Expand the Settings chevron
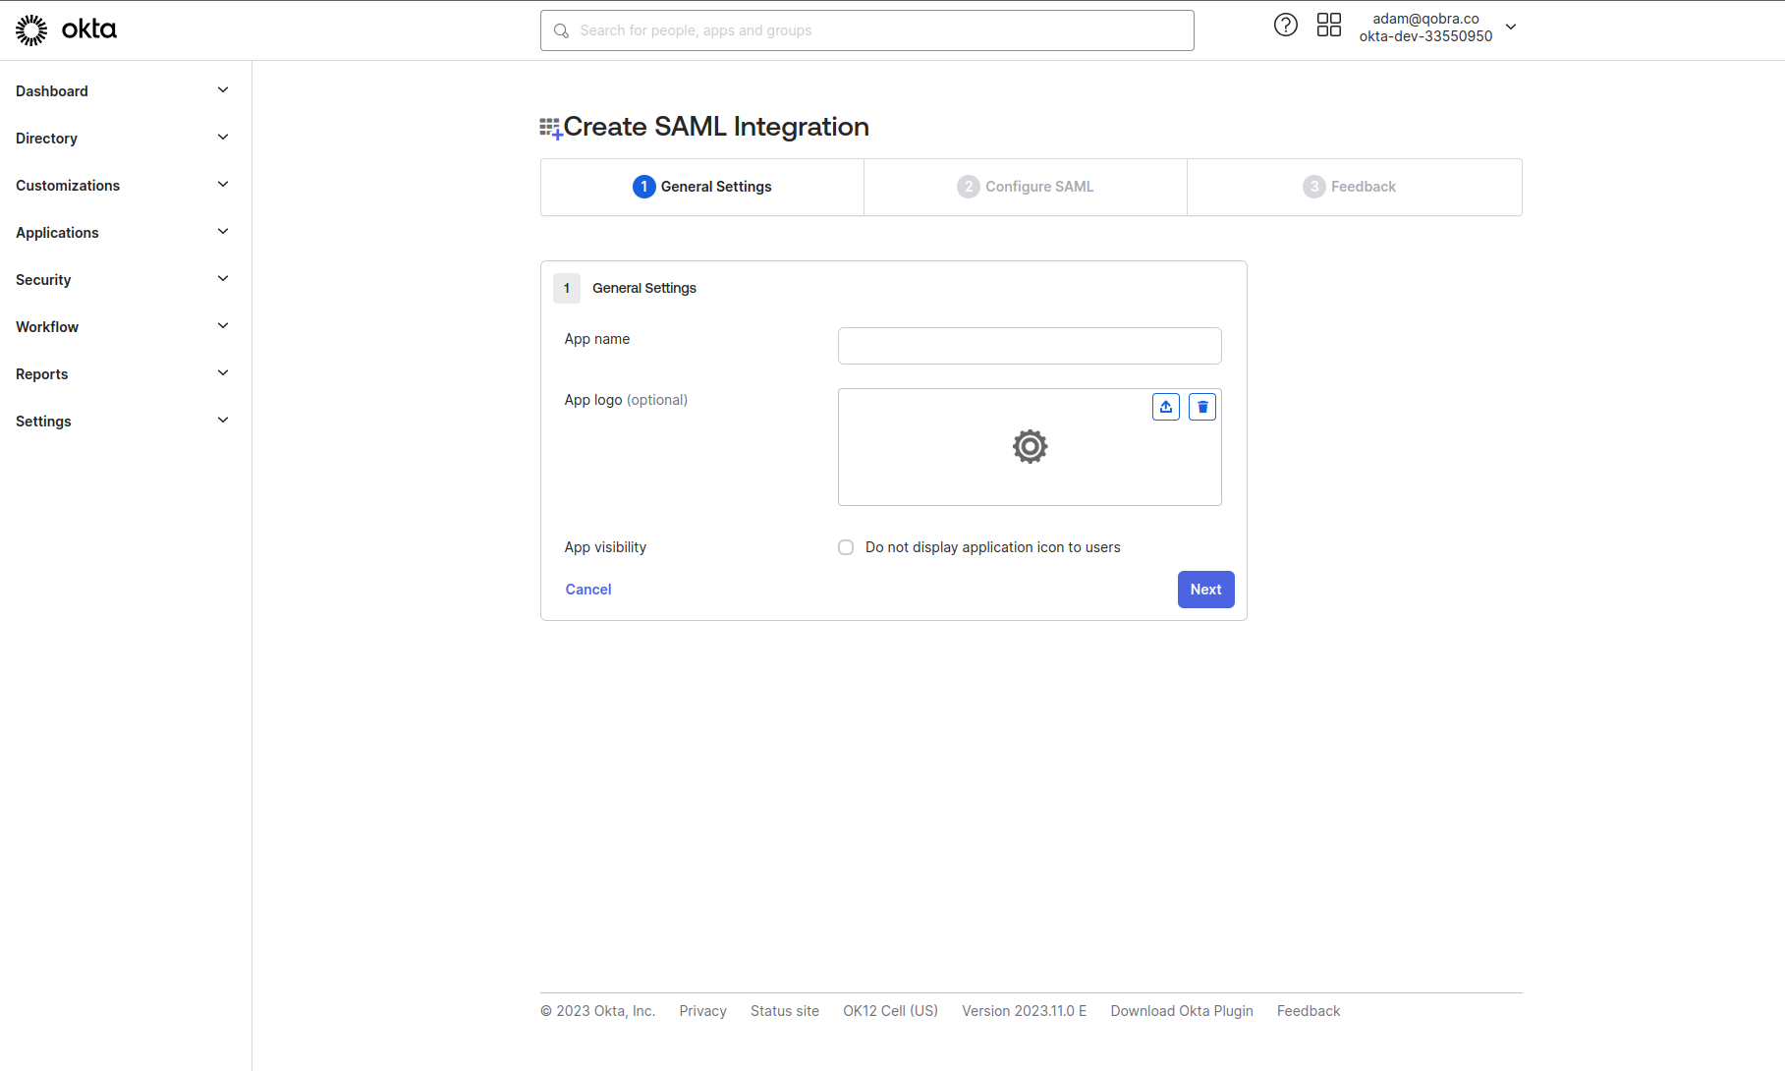1785x1071 pixels. click(223, 421)
